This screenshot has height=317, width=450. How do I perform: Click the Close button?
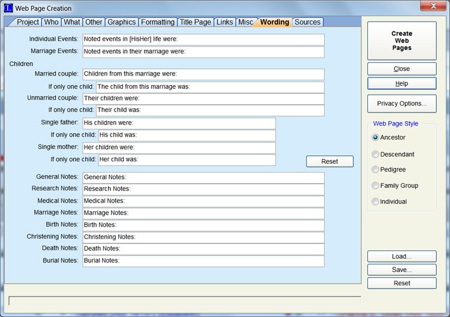(x=401, y=69)
